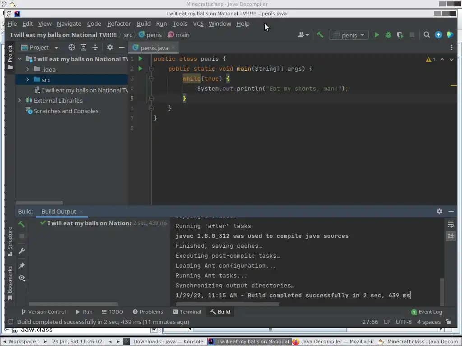Open the Event Log button
Image resolution: width=462 pixels, height=346 pixels.
(x=426, y=312)
